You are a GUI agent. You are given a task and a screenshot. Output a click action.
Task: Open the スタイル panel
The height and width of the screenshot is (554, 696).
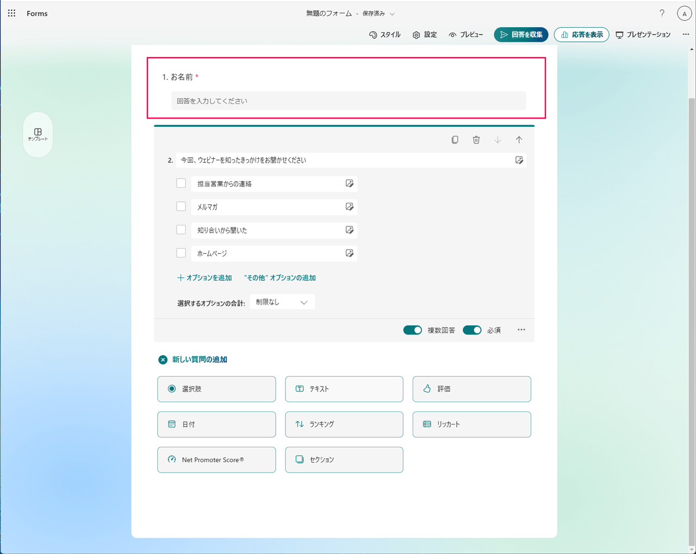pos(385,34)
